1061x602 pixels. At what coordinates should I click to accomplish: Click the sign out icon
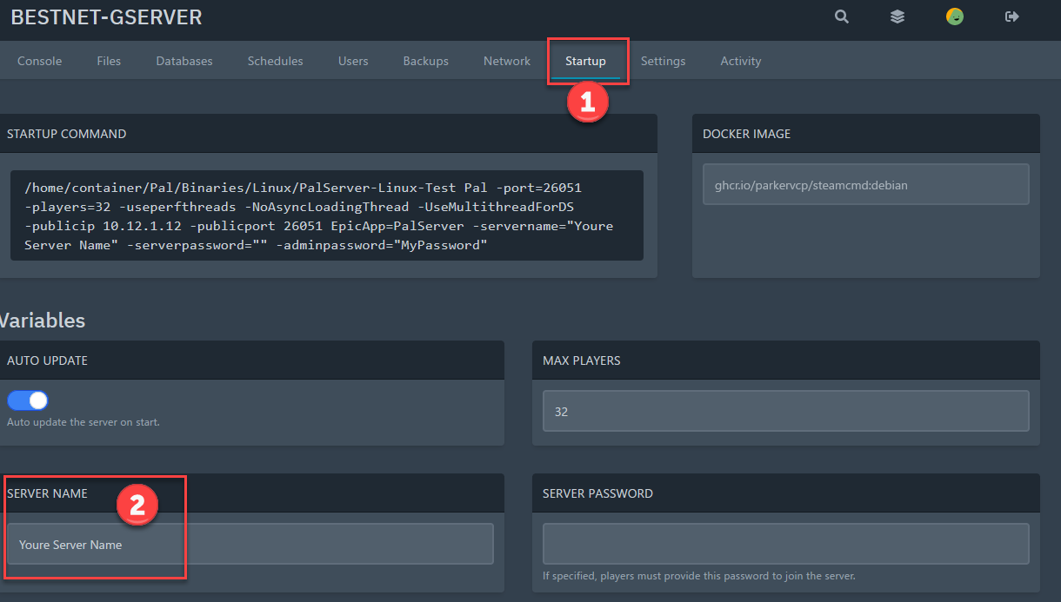pyautogui.click(x=1012, y=17)
